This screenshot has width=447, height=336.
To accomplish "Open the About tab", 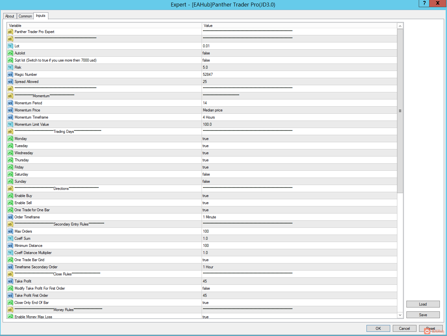I will 10,16.
